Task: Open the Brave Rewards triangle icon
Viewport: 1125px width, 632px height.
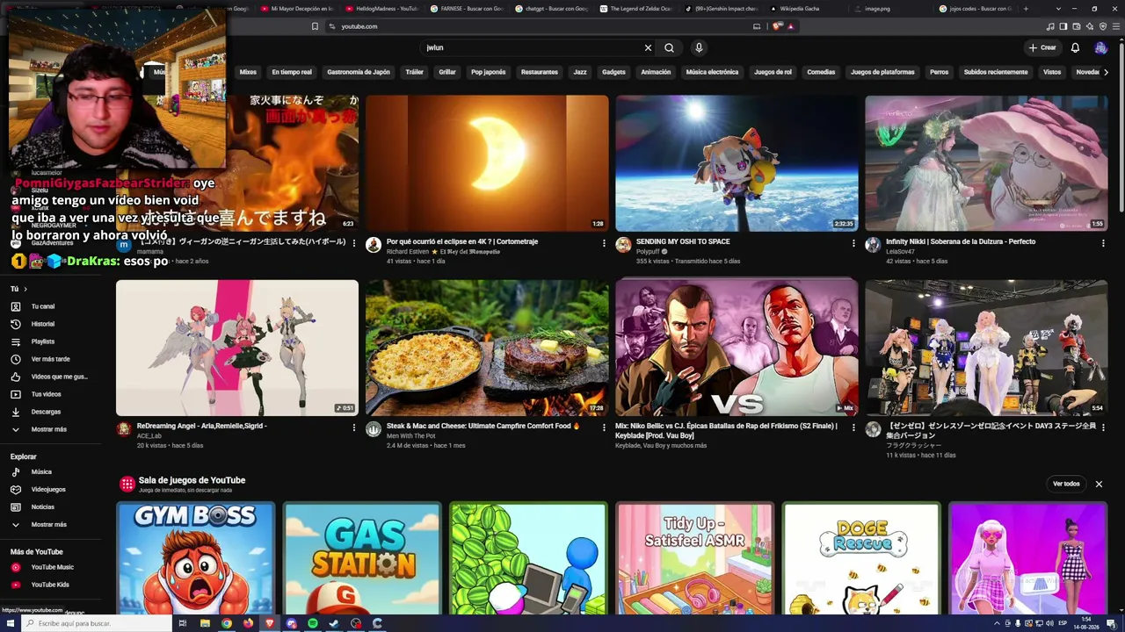Action: 791,26
